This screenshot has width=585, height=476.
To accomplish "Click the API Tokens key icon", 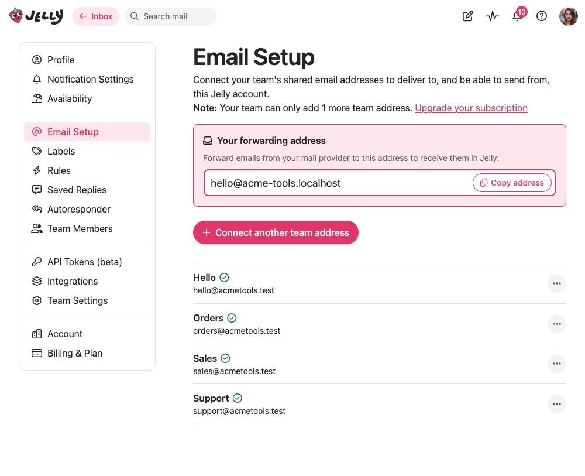I will pos(37,262).
